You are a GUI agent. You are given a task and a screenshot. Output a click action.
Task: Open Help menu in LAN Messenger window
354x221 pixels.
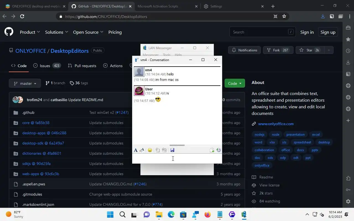178,55
